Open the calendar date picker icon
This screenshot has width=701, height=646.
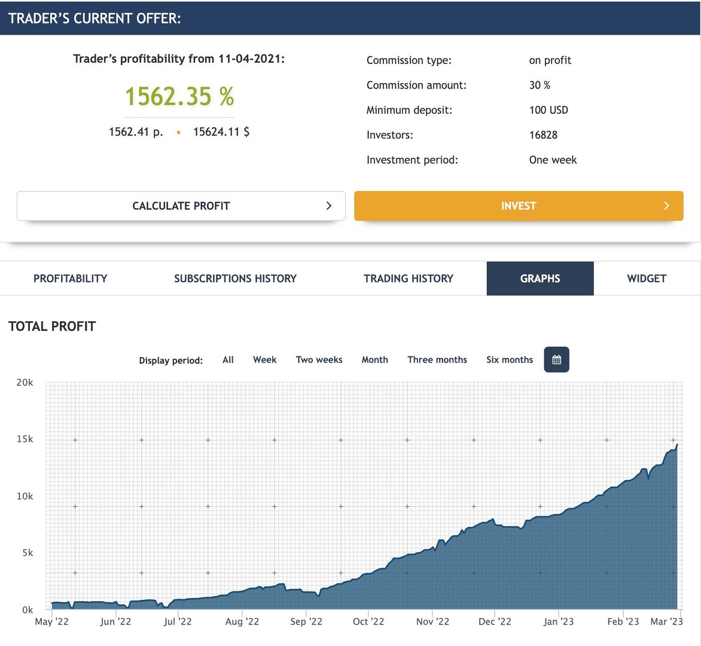pos(556,359)
